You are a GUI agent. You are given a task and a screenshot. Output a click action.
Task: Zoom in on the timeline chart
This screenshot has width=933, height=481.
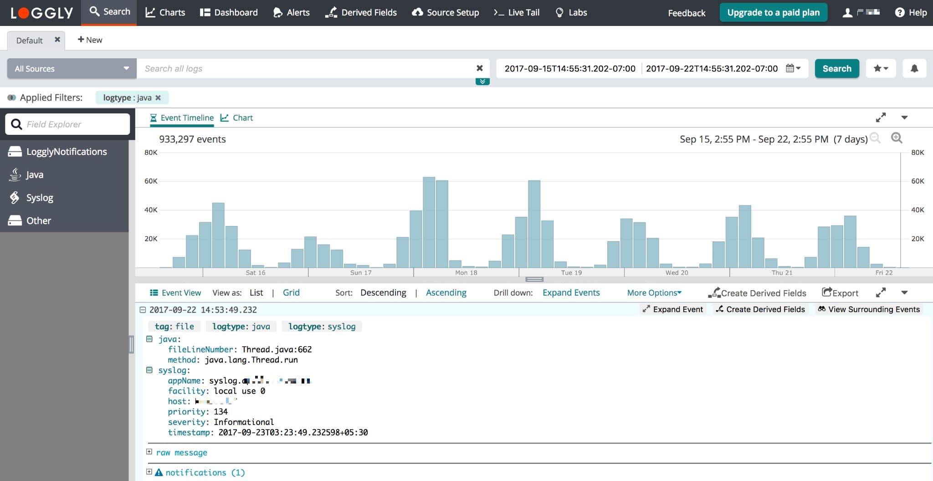click(897, 138)
